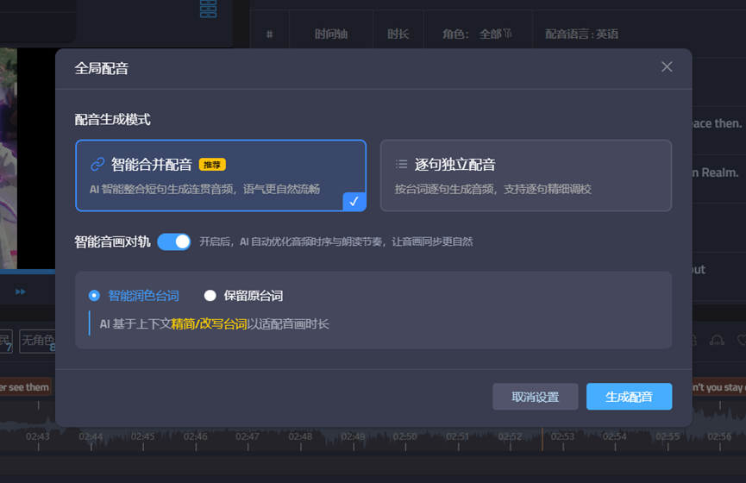The height and width of the screenshot is (483, 746).
Task: Close the 全局配音 dialog
Action: point(667,67)
